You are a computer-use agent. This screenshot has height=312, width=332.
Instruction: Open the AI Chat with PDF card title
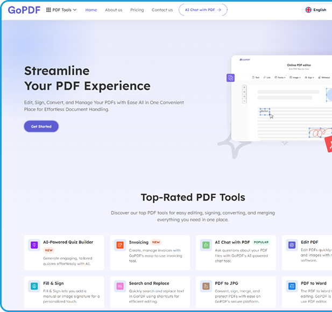[x=232, y=242]
